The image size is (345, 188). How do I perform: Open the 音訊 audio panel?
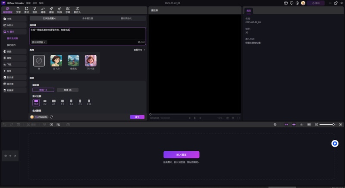[35, 10]
